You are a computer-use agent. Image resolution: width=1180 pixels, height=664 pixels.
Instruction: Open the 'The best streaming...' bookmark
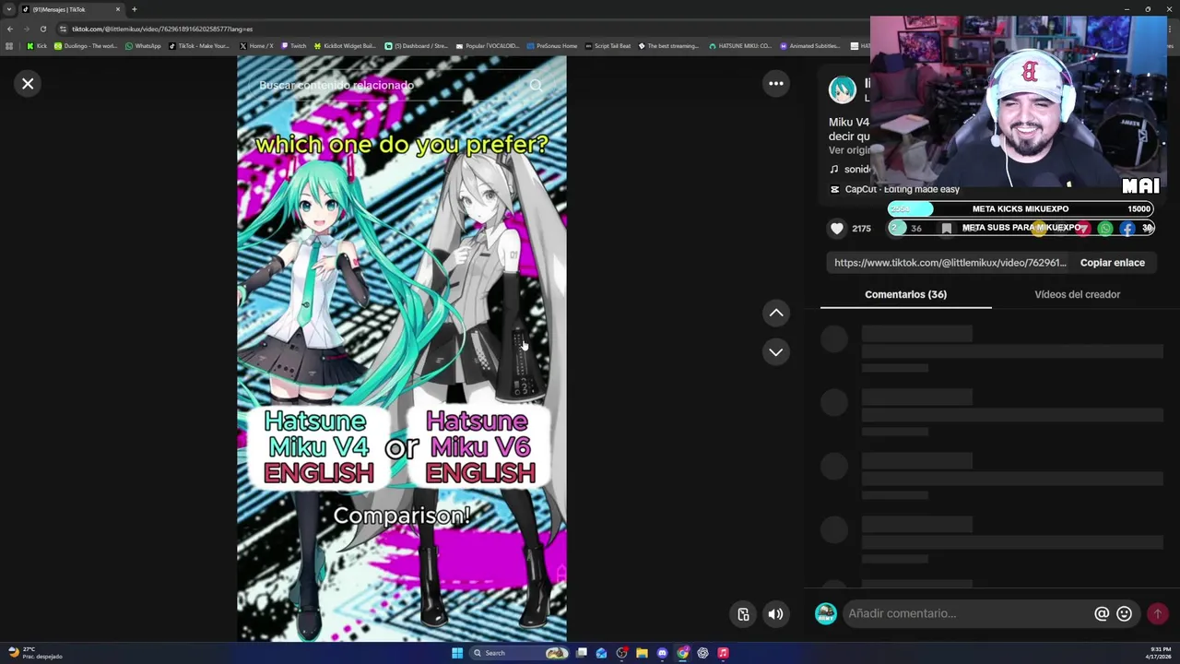click(x=668, y=45)
